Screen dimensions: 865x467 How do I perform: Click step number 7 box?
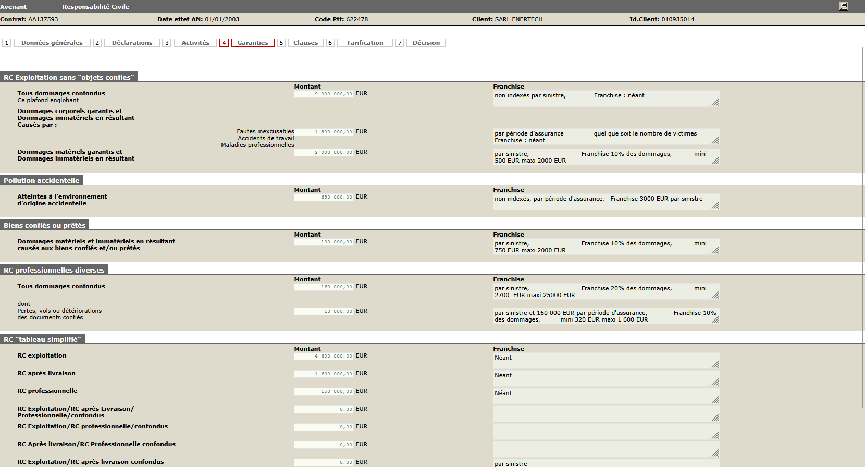[400, 43]
